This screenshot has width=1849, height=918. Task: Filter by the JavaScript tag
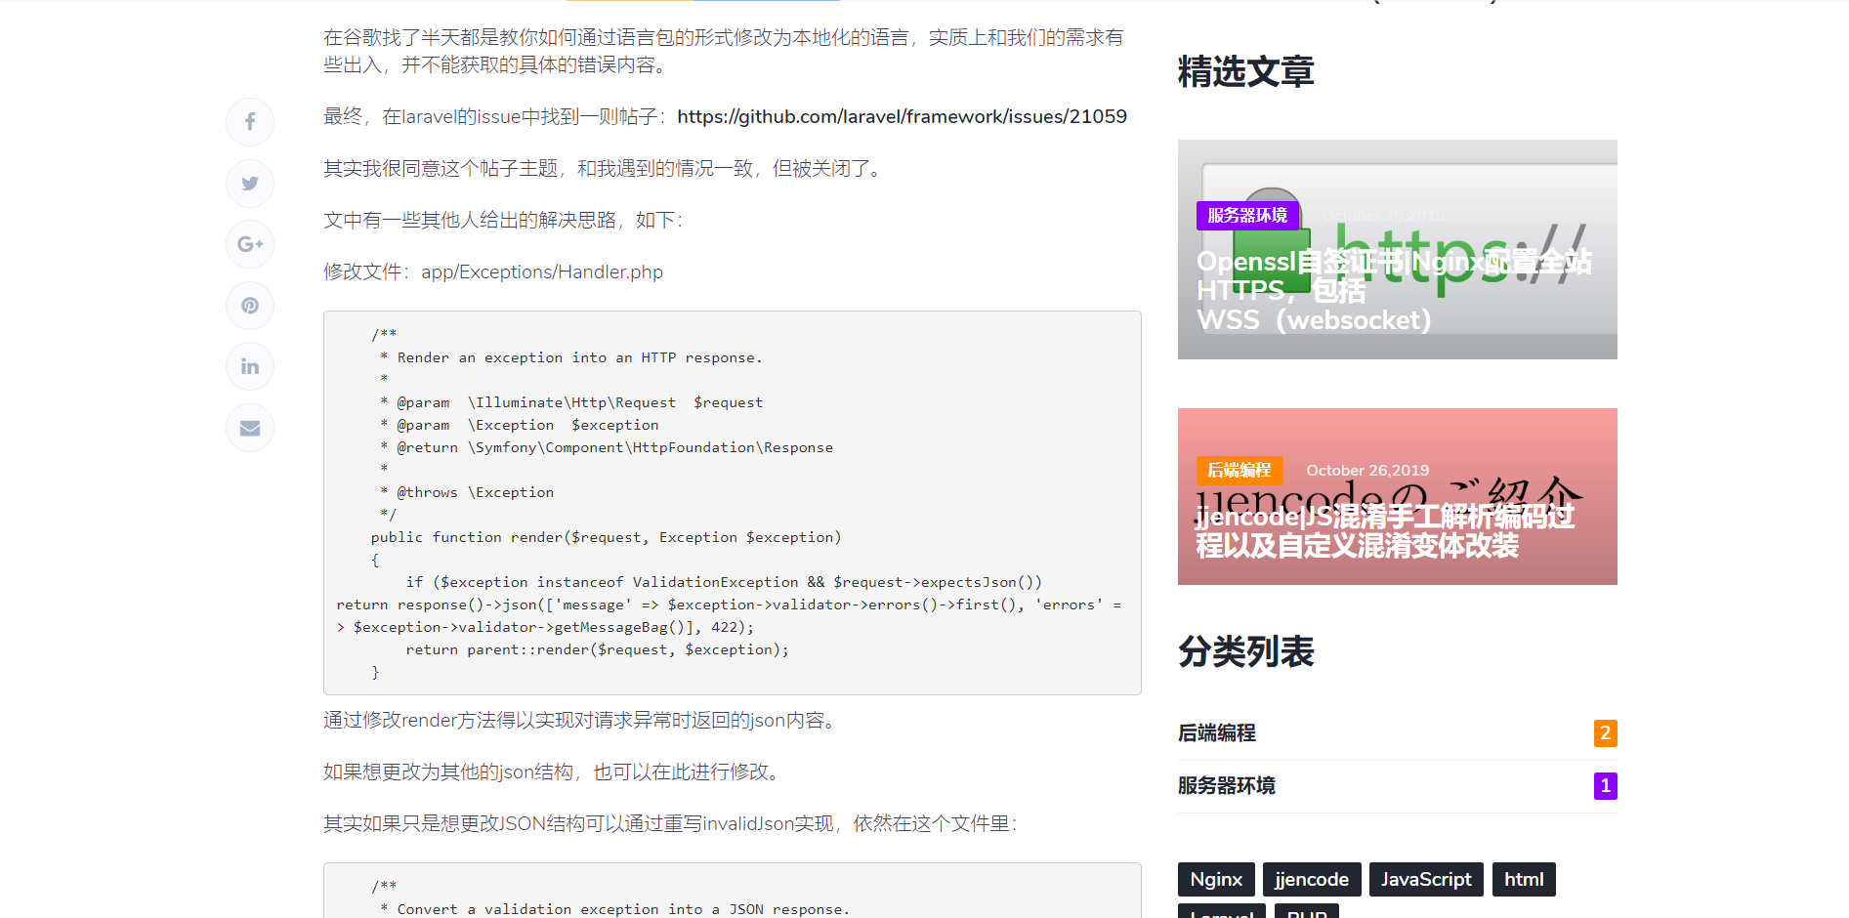click(1425, 879)
